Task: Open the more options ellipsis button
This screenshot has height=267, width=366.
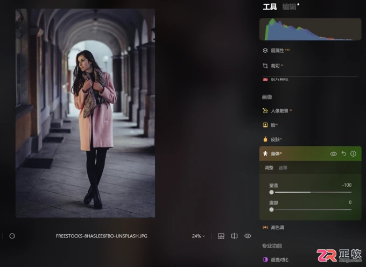Action: click(12, 236)
